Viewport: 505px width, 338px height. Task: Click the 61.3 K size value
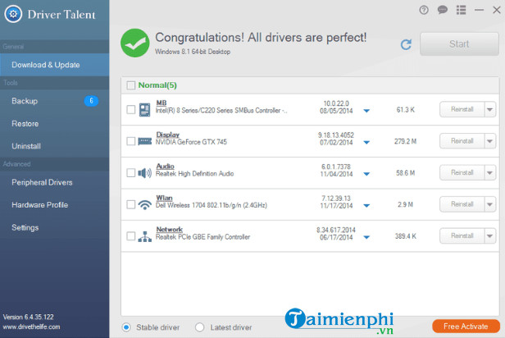point(406,110)
